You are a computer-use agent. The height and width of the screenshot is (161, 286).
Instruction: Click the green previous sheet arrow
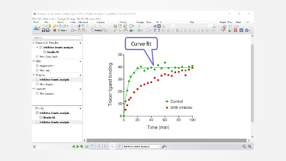(x=73, y=146)
